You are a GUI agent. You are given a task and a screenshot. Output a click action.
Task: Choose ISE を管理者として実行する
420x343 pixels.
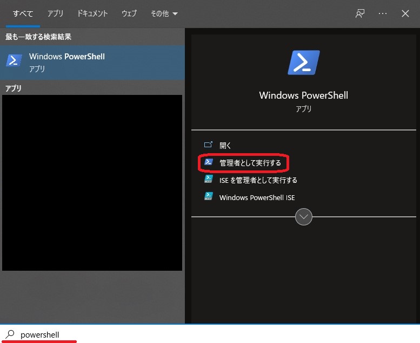pyautogui.click(x=258, y=180)
